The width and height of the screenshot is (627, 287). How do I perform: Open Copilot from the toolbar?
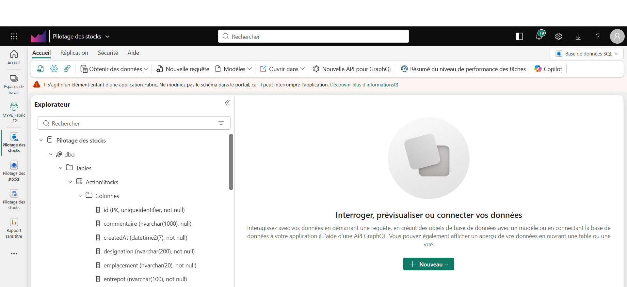pos(548,69)
